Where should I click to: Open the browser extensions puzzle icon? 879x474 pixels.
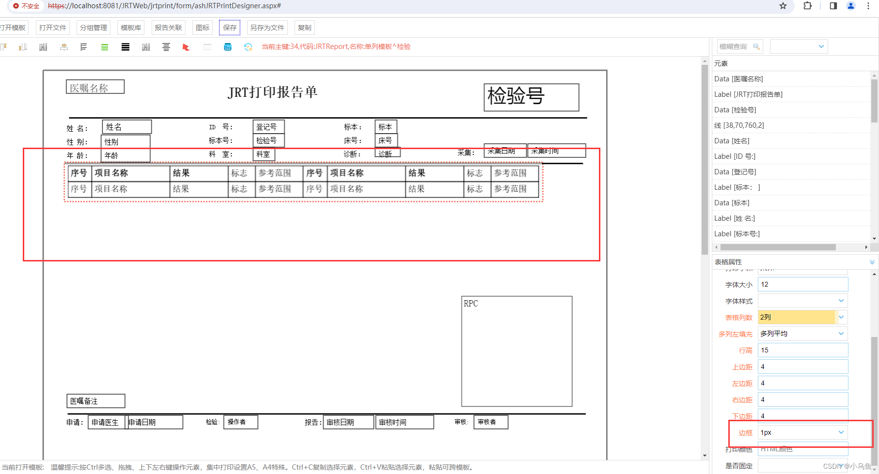click(807, 6)
